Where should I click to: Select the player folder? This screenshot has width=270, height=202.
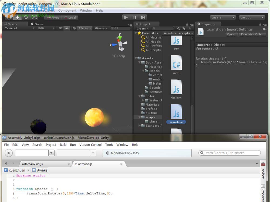[x=152, y=121]
